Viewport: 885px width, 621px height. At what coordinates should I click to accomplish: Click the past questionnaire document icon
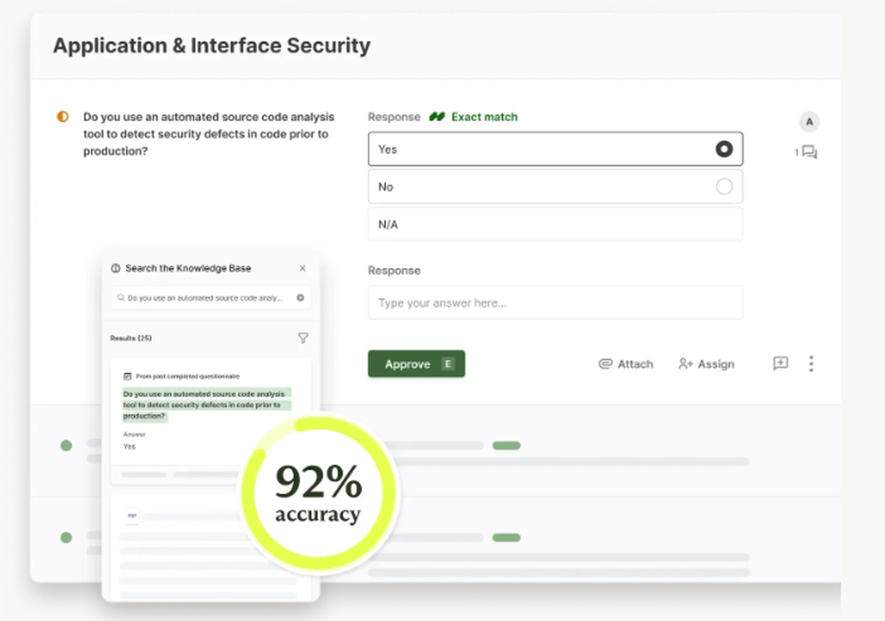[x=127, y=376]
